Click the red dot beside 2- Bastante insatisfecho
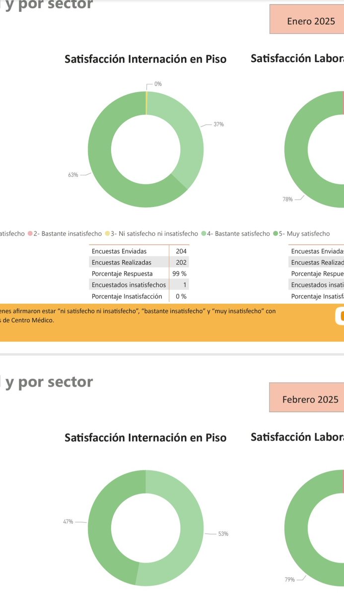Screen dimensions: 344x597 [x=30, y=233]
